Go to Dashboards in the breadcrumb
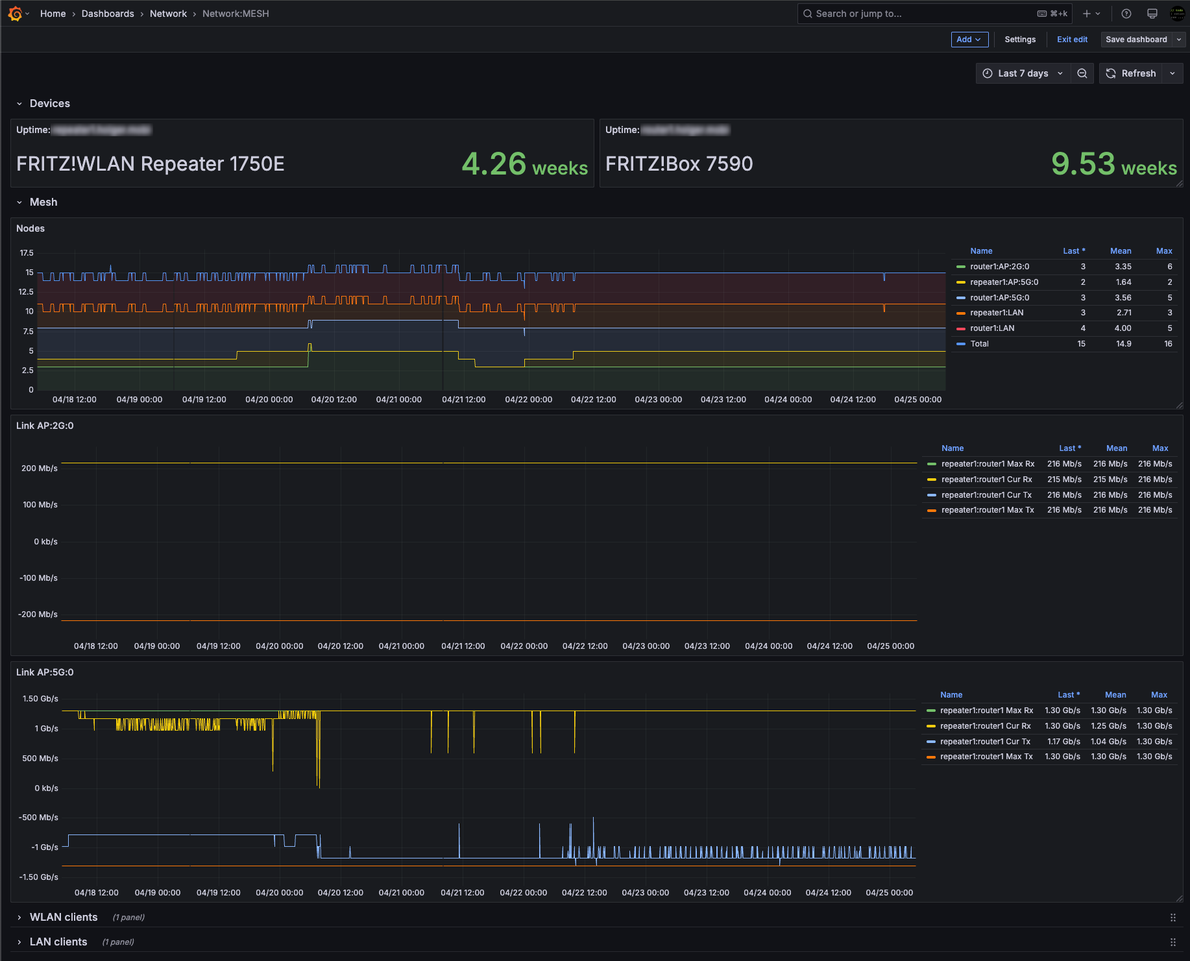 coord(108,14)
